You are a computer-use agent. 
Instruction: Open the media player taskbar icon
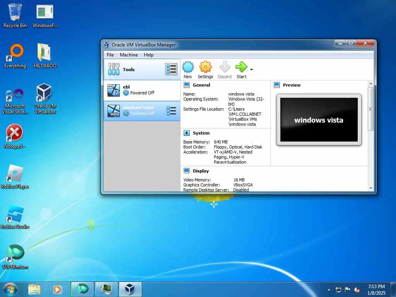(x=57, y=289)
